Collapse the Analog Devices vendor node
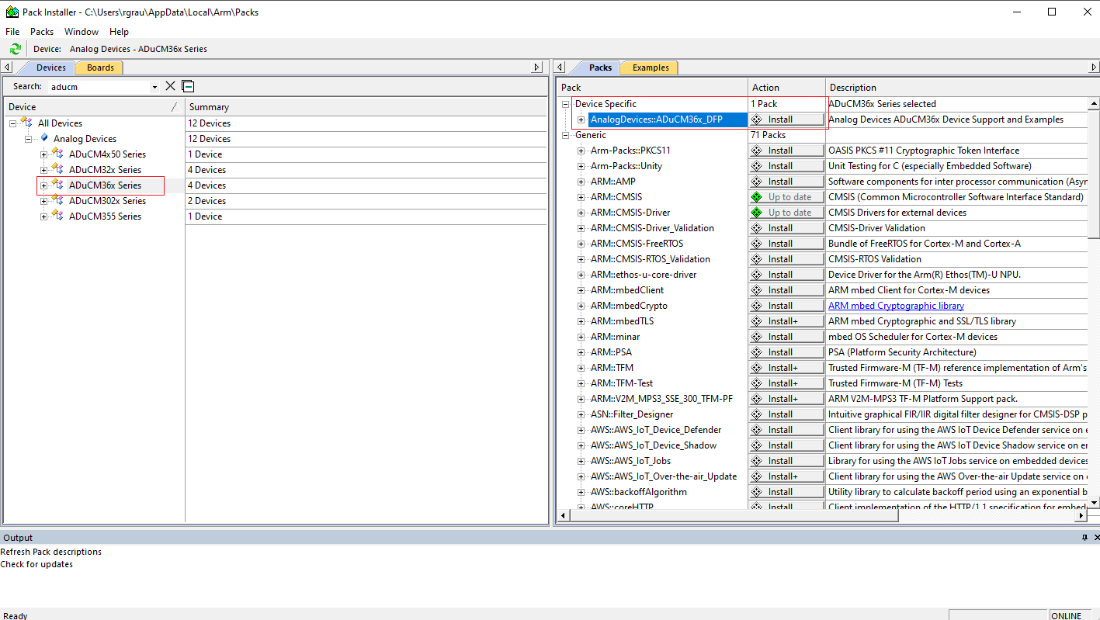This screenshot has width=1100, height=620. tap(28, 139)
